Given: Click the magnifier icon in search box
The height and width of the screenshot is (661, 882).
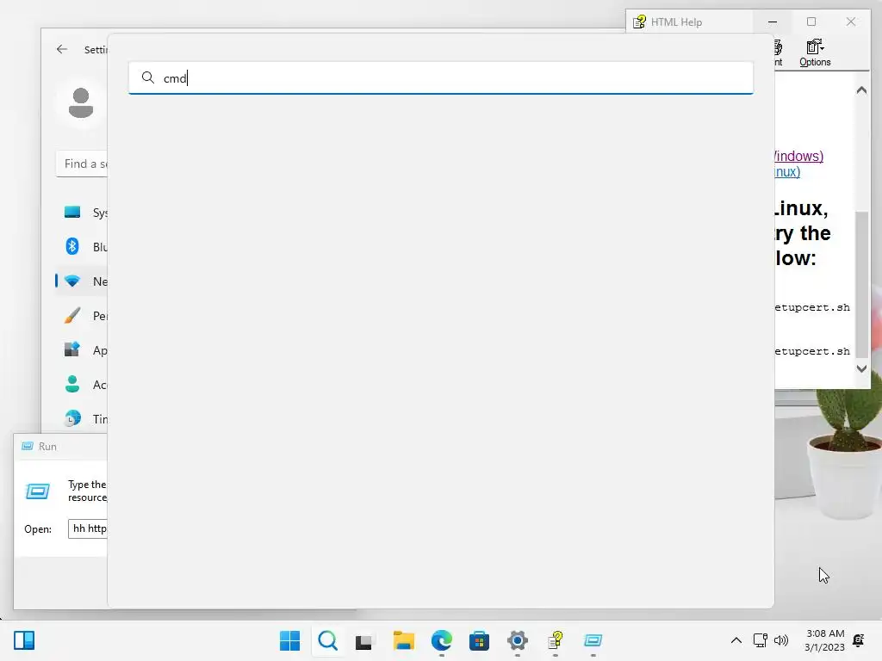Looking at the screenshot, I should click(148, 77).
